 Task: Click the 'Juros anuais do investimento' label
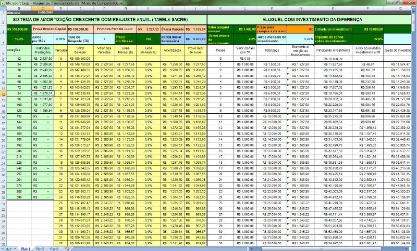[220, 39]
